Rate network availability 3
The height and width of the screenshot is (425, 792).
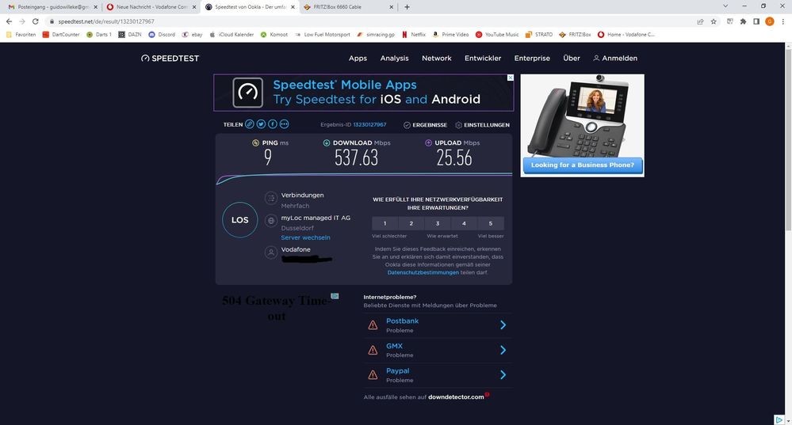point(438,223)
